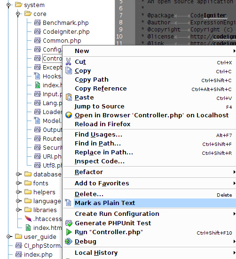Click the Debug bug icon
This screenshot has height=259, width=236.
pyautogui.click(x=69, y=241)
